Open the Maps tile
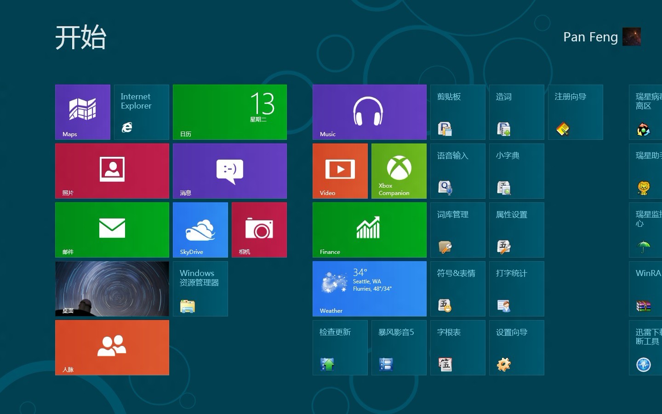Viewport: 662px width, 414px height. tap(83, 112)
